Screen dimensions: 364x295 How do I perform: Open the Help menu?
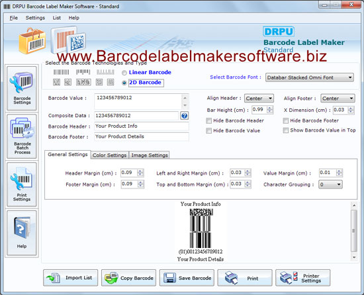click(74, 18)
